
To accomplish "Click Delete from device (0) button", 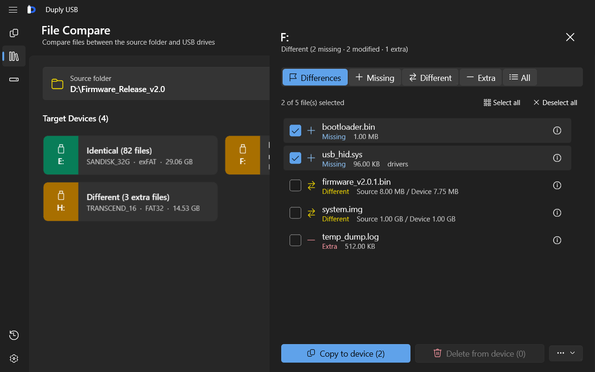I will coord(479,353).
